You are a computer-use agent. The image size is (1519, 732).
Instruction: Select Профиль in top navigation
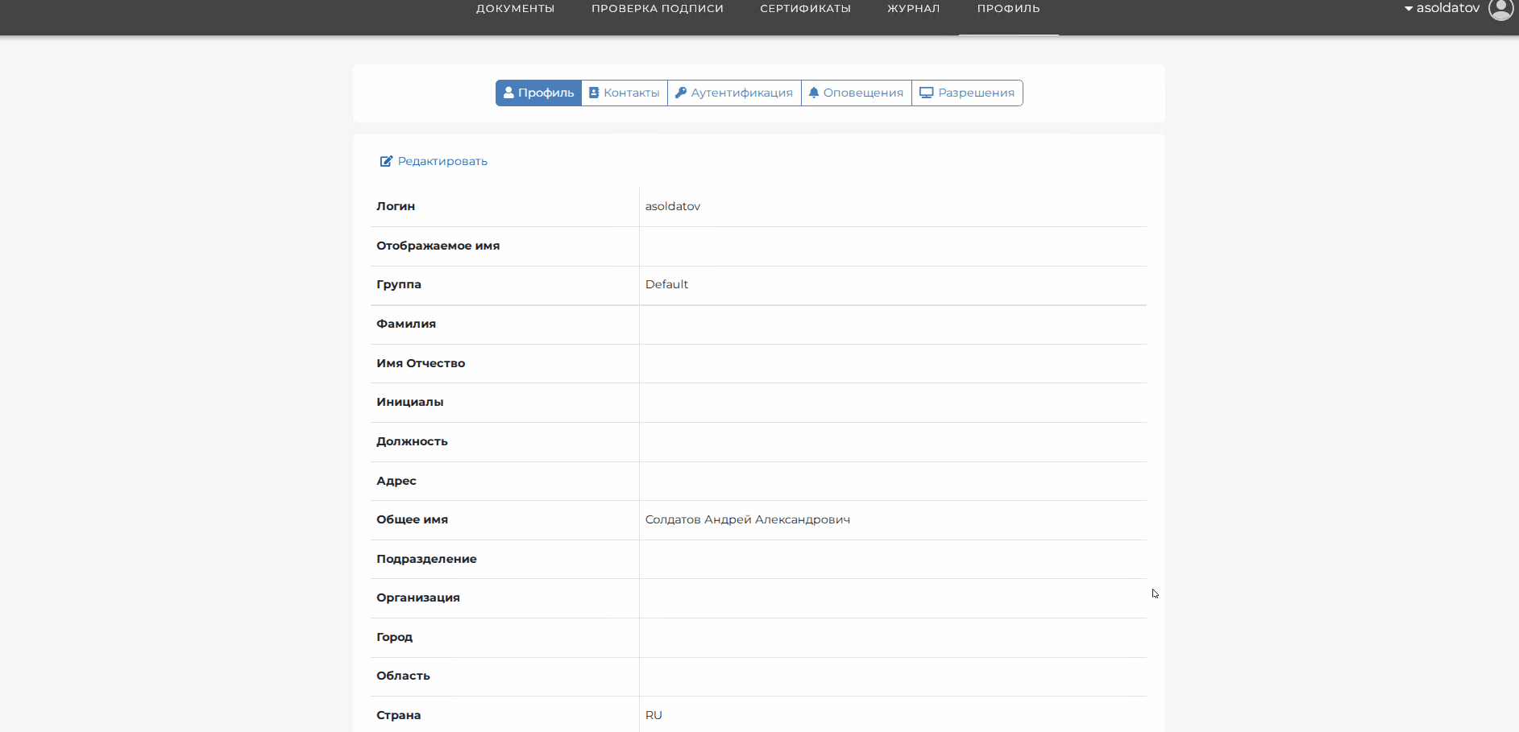pos(1008,9)
